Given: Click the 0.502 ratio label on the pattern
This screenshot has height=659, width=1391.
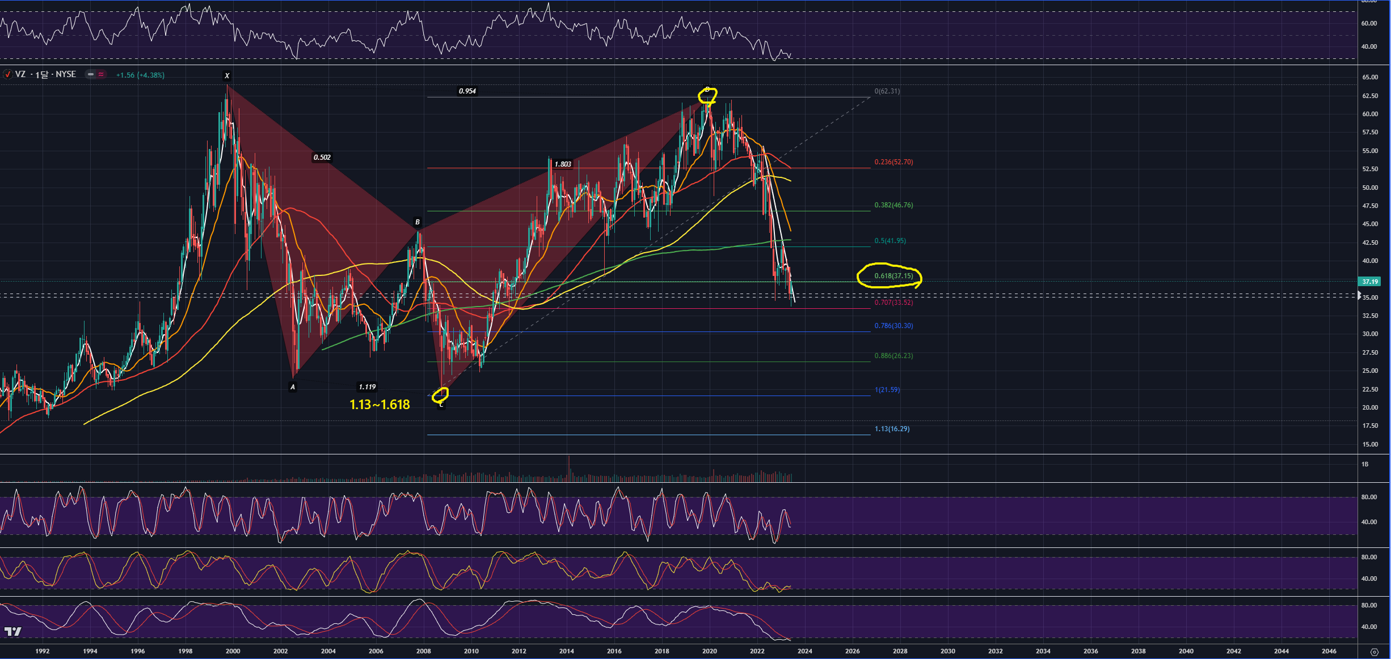Looking at the screenshot, I should pyautogui.click(x=322, y=158).
